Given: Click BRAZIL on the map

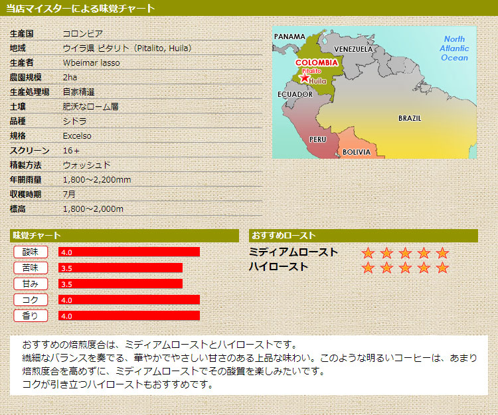Looking at the screenshot, I should click(409, 118).
